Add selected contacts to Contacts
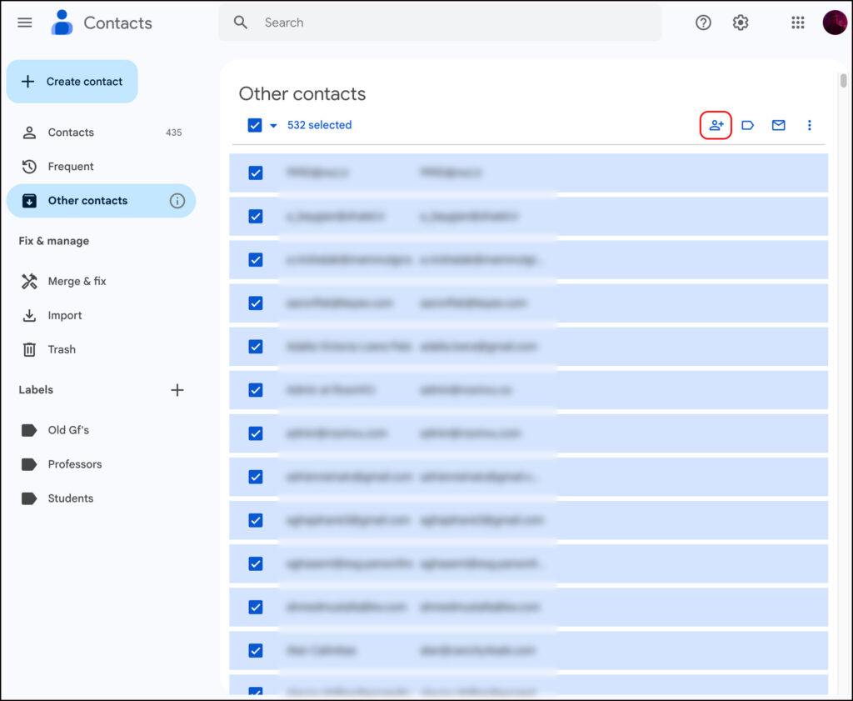853x701 pixels. [716, 125]
